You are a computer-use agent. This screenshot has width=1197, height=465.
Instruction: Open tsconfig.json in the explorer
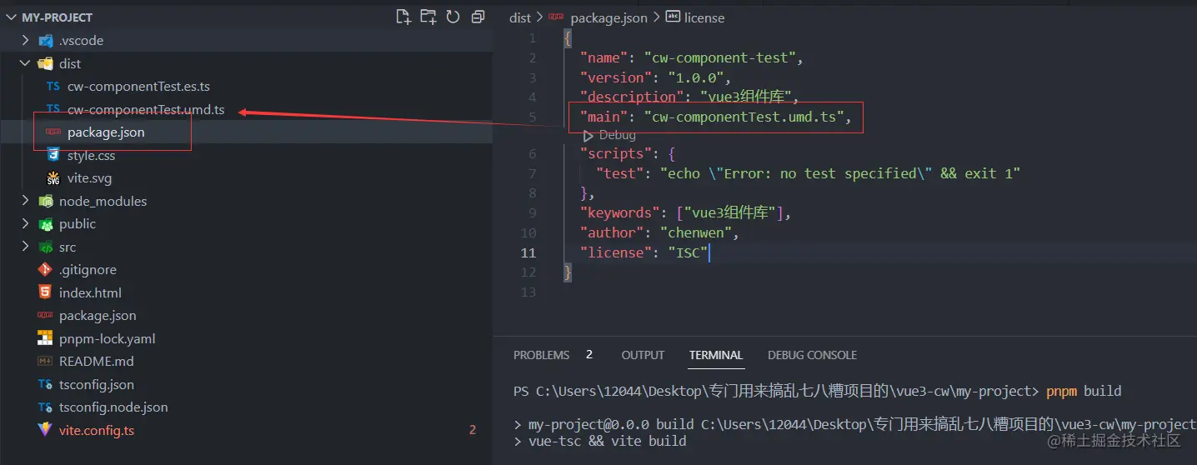click(97, 384)
